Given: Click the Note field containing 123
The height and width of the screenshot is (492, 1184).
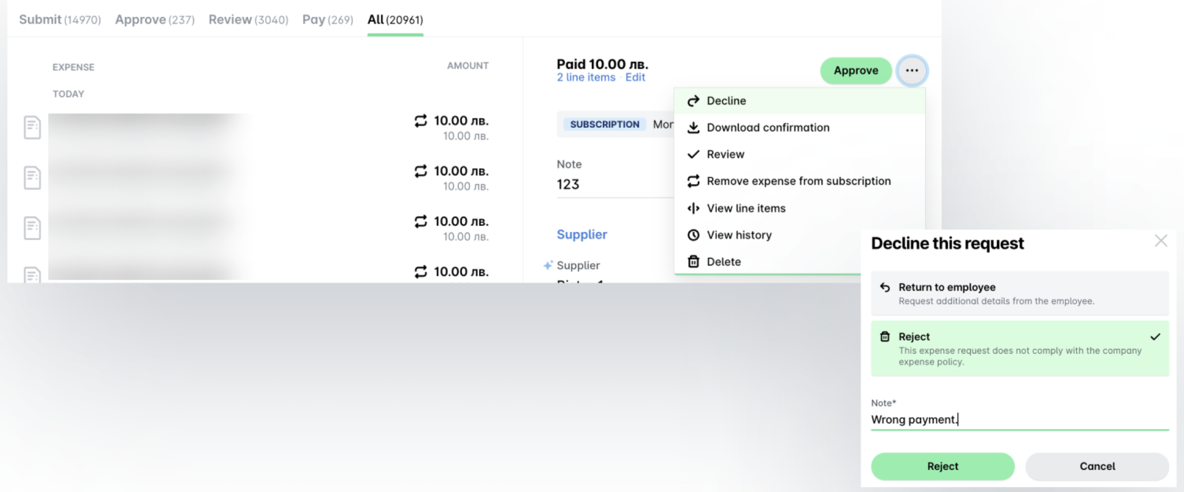Looking at the screenshot, I should click(615, 184).
